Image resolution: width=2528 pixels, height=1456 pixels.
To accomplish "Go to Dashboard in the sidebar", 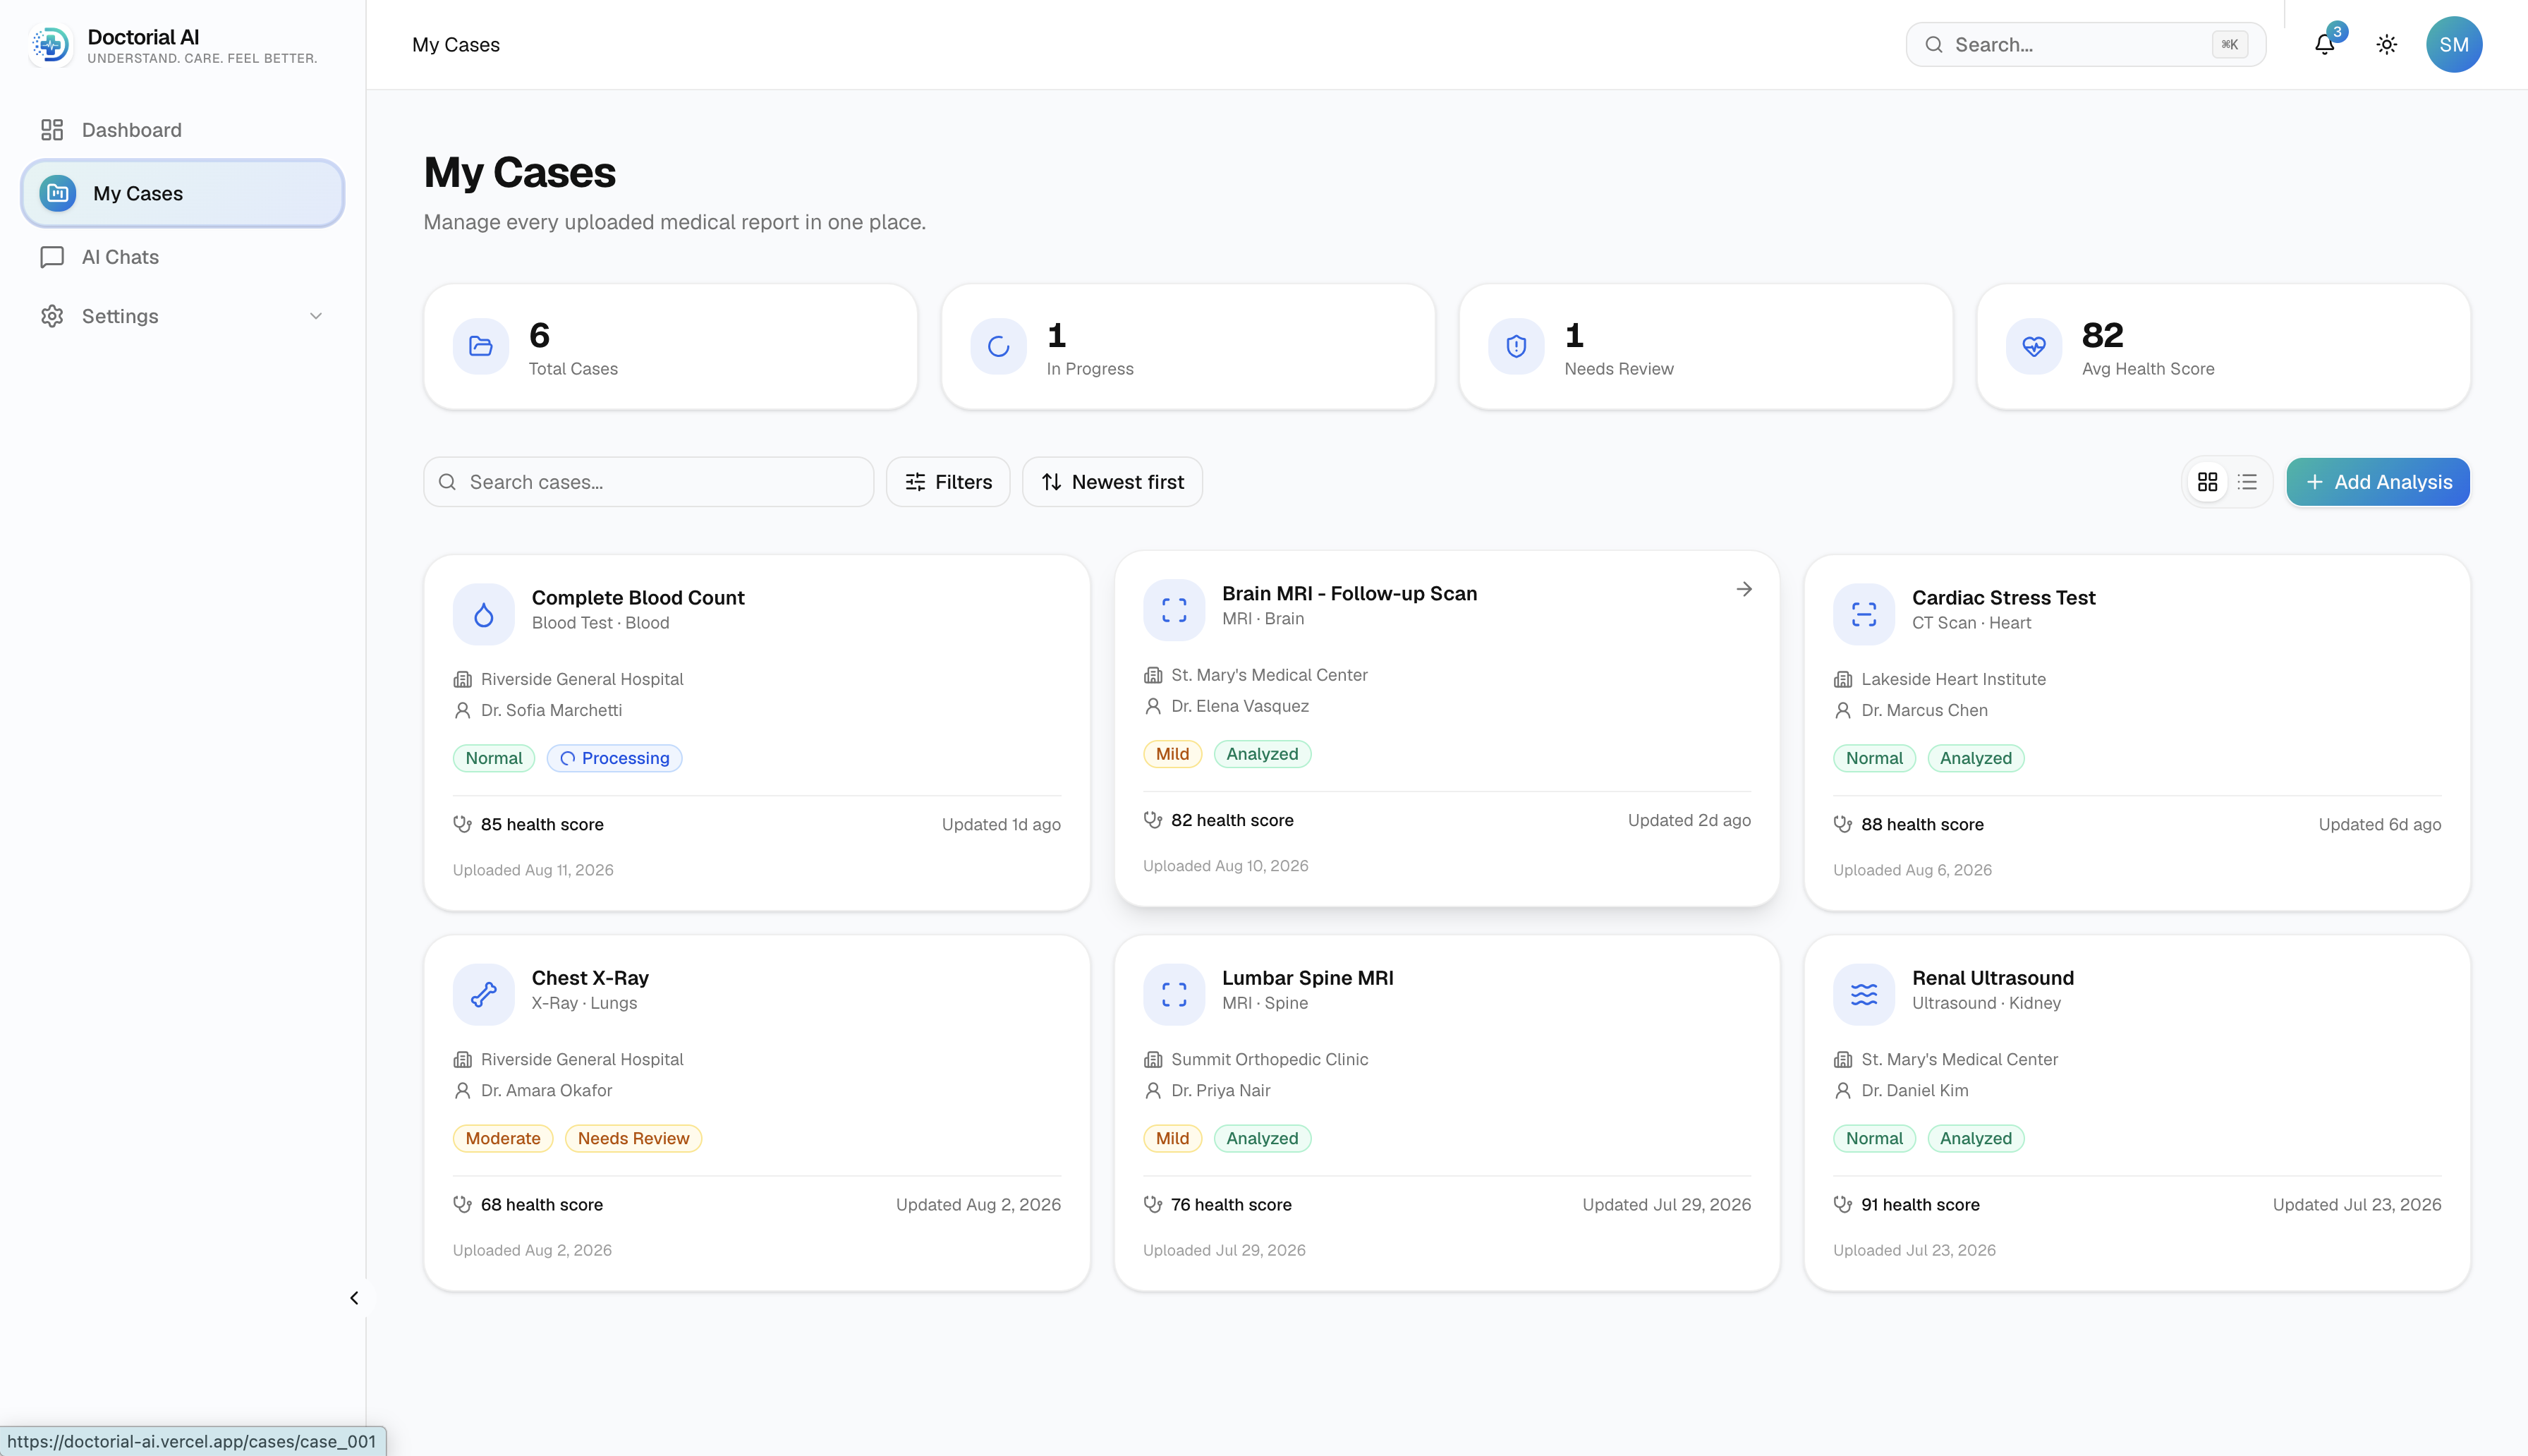I will (183, 130).
